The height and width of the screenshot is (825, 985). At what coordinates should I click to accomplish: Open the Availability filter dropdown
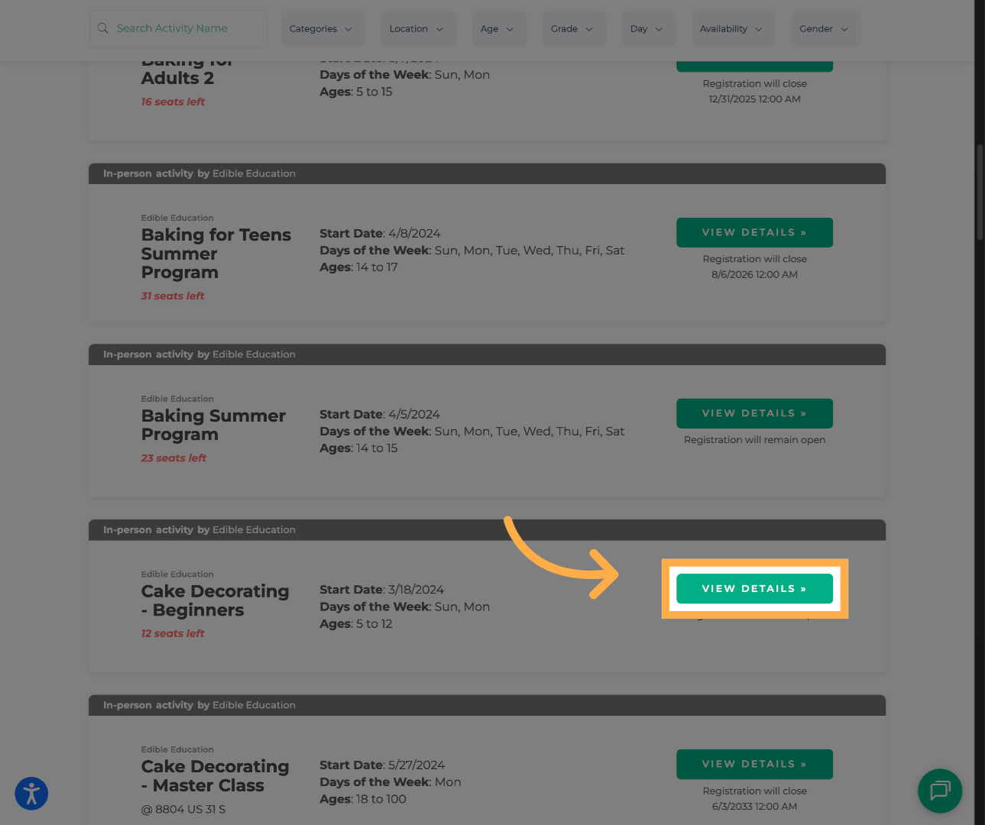coord(732,29)
